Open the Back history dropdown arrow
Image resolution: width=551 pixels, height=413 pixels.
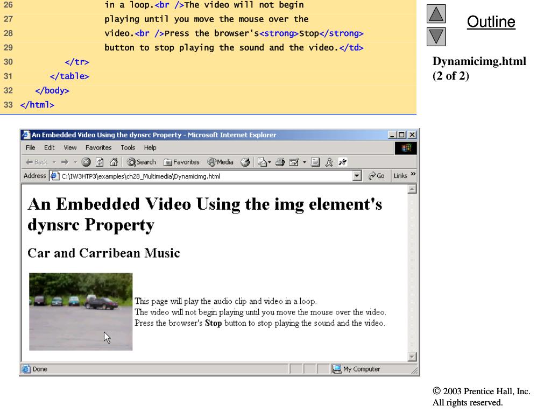point(54,162)
